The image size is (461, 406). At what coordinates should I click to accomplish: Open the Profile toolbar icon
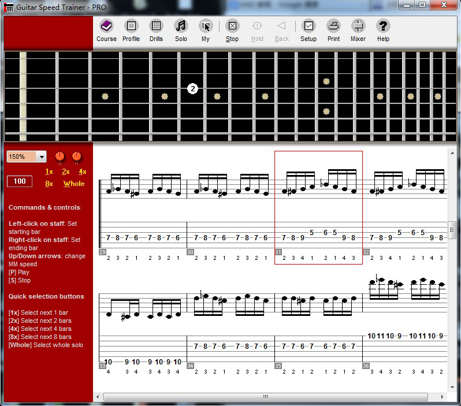tap(131, 31)
